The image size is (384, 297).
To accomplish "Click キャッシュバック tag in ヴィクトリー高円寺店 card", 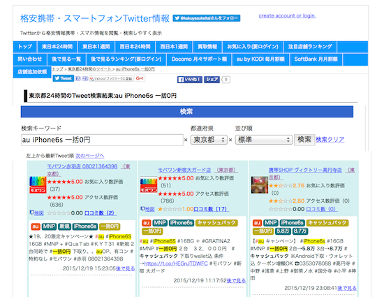I will [x=327, y=223].
